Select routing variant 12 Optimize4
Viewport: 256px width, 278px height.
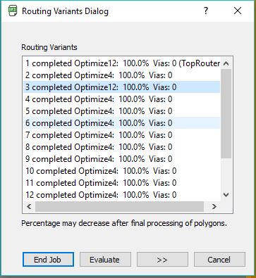(x=122, y=195)
